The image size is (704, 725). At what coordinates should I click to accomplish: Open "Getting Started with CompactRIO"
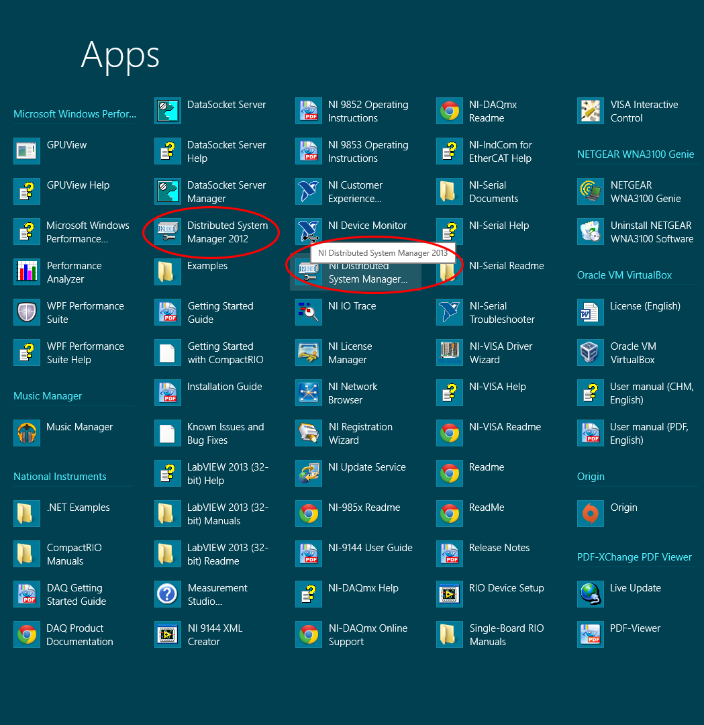click(209, 352)
